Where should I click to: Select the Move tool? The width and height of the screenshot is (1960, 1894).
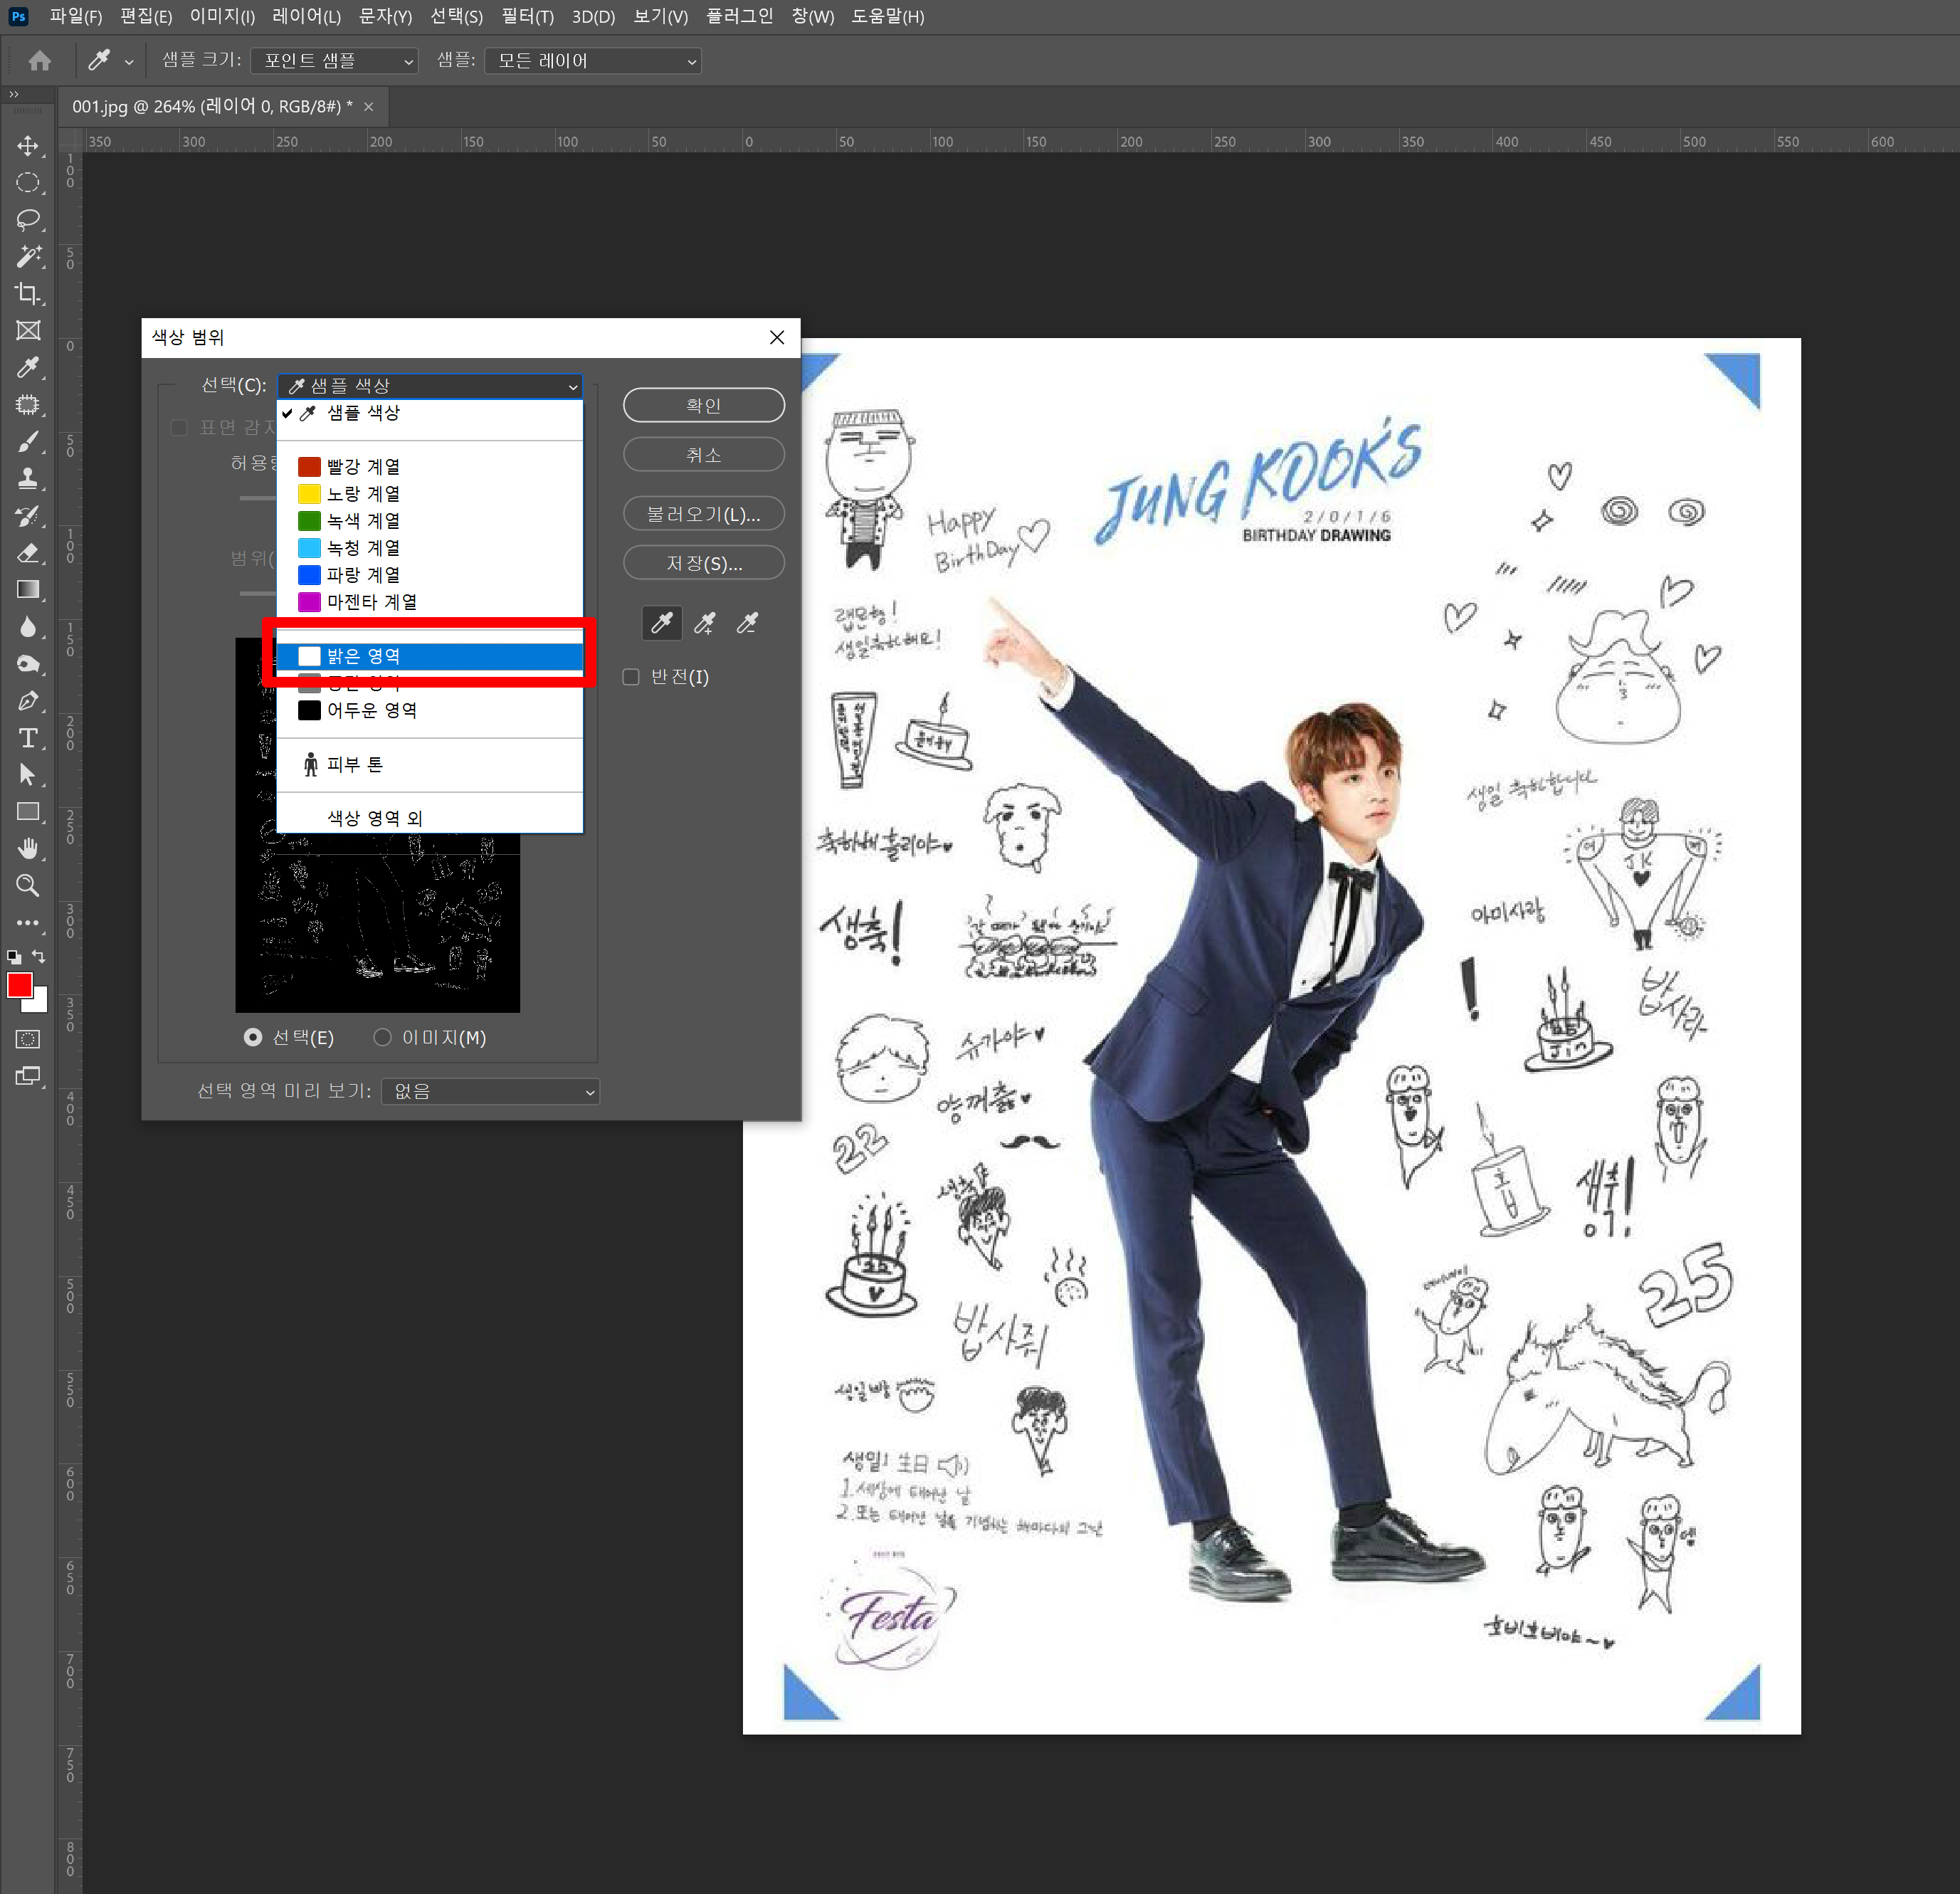click(x=28, y=146)
